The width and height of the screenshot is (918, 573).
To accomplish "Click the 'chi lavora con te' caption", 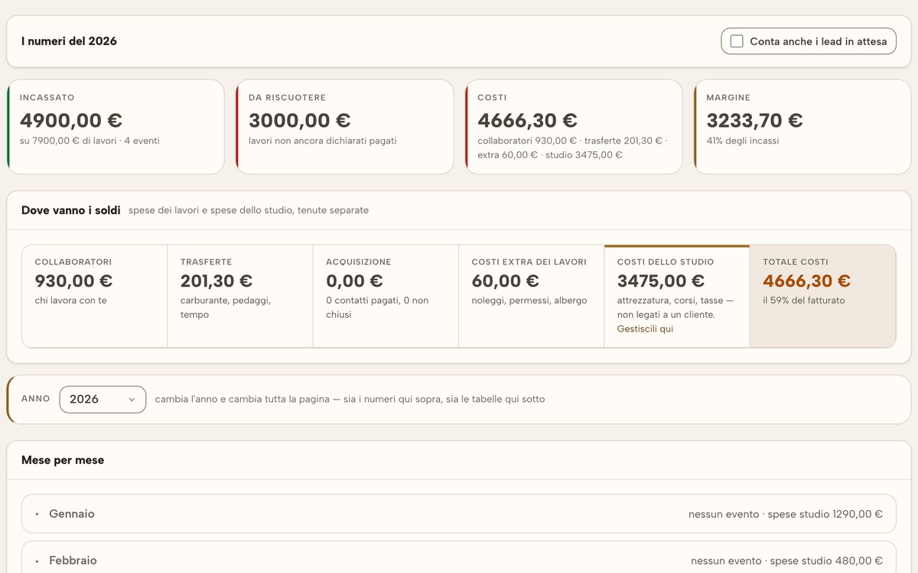I will click(x=71, y=300).
